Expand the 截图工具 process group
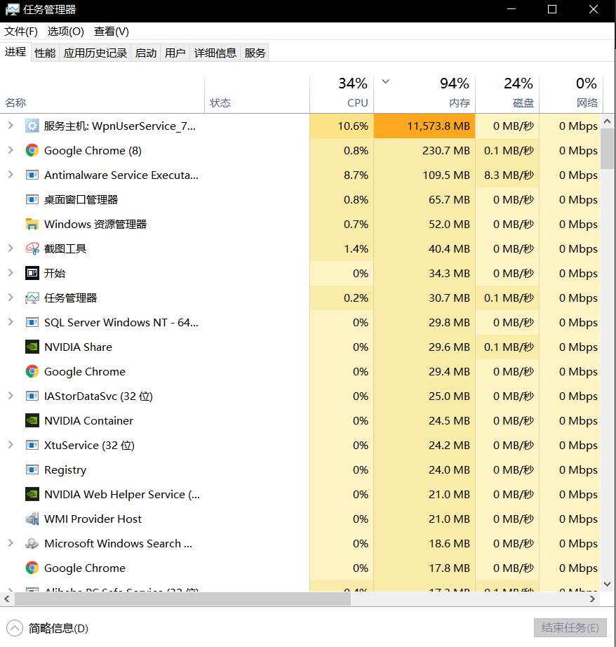Viewport: 616px width, 647px height. point(11,248)
